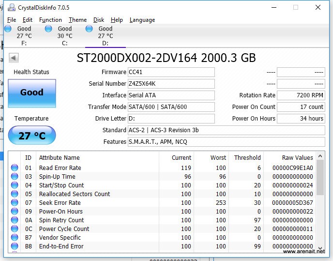Screen dimensions: 333x261
Task: Click the 27 °C temperature button
Action: (32, 136)
